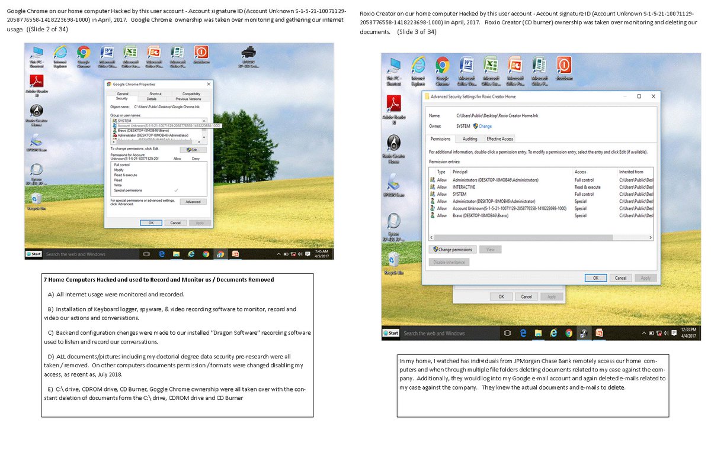711x459 pixels.
Task: Switch to General tab in Chrome Properties
Action: pos(123,93)
